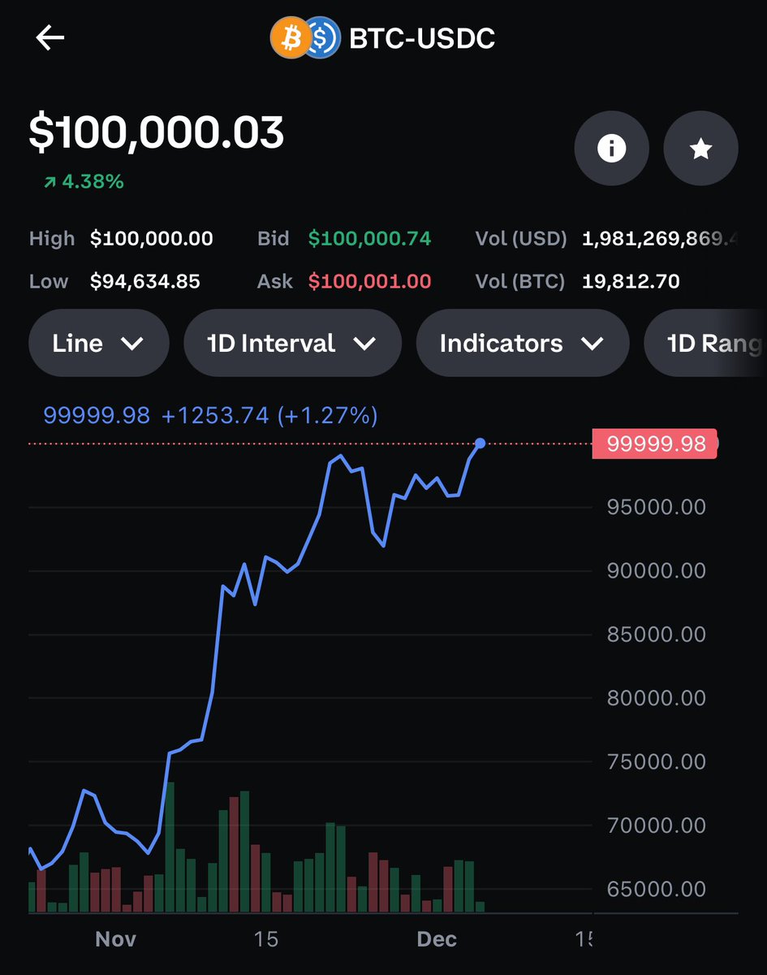Tap the BTC-USDC pair title

(422, 38)
